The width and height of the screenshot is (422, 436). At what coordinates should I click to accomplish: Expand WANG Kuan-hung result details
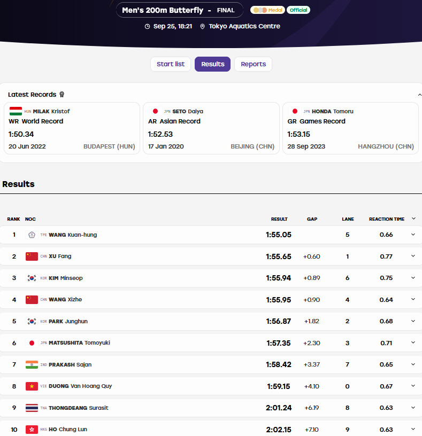click(413, 235)
